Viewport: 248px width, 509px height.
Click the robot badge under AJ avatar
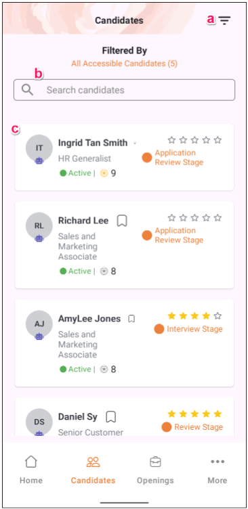(39, 336)
